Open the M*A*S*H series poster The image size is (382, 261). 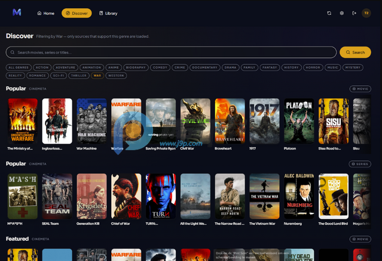23,196
